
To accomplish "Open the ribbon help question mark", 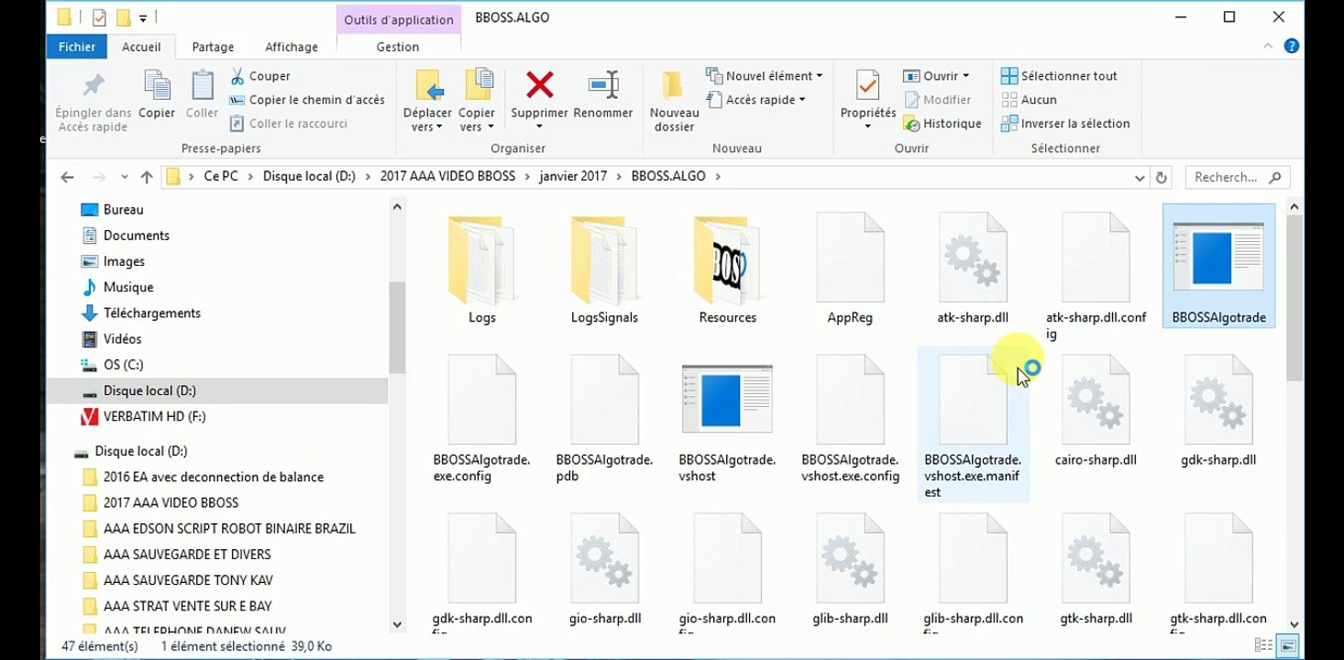I will [x=1291, y=46].
